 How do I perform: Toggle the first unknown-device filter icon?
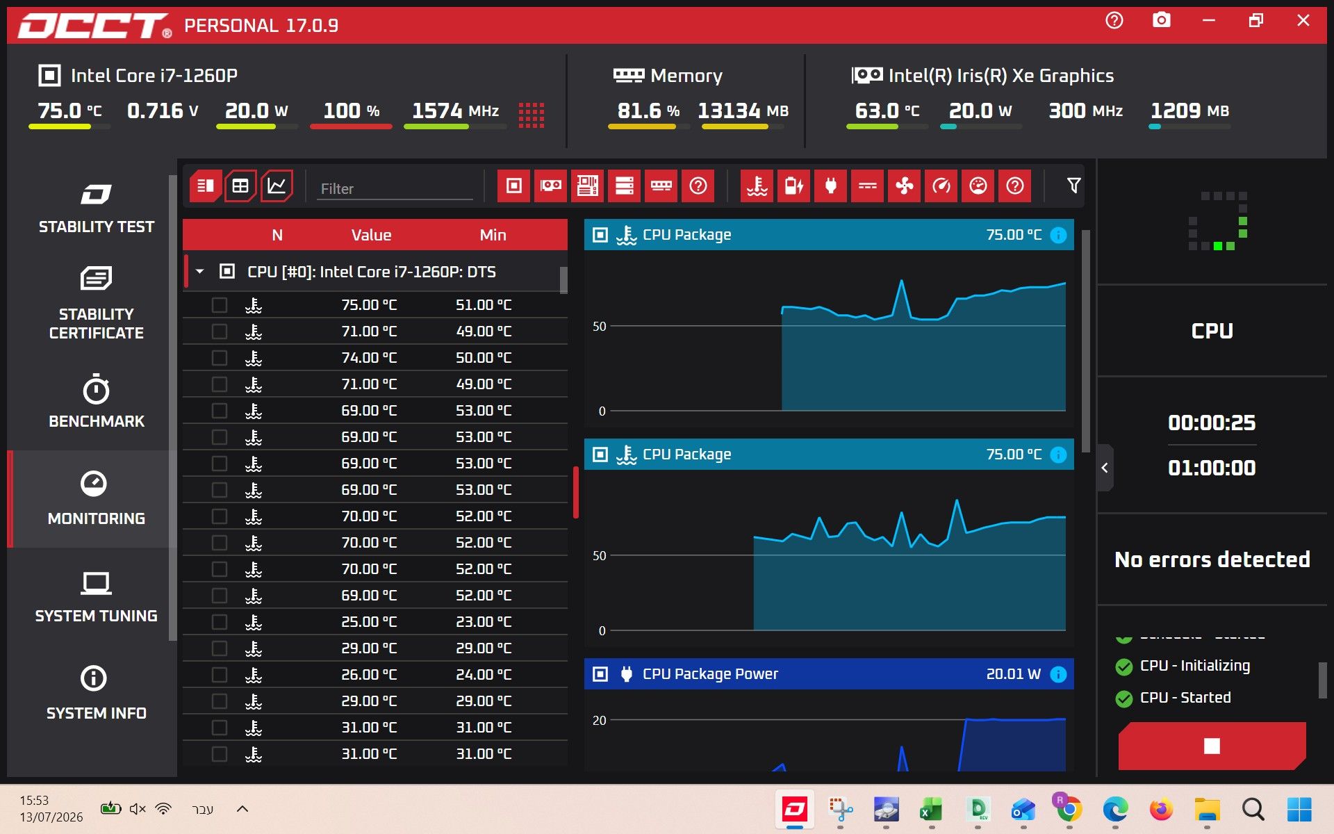[x=698, y=186]
